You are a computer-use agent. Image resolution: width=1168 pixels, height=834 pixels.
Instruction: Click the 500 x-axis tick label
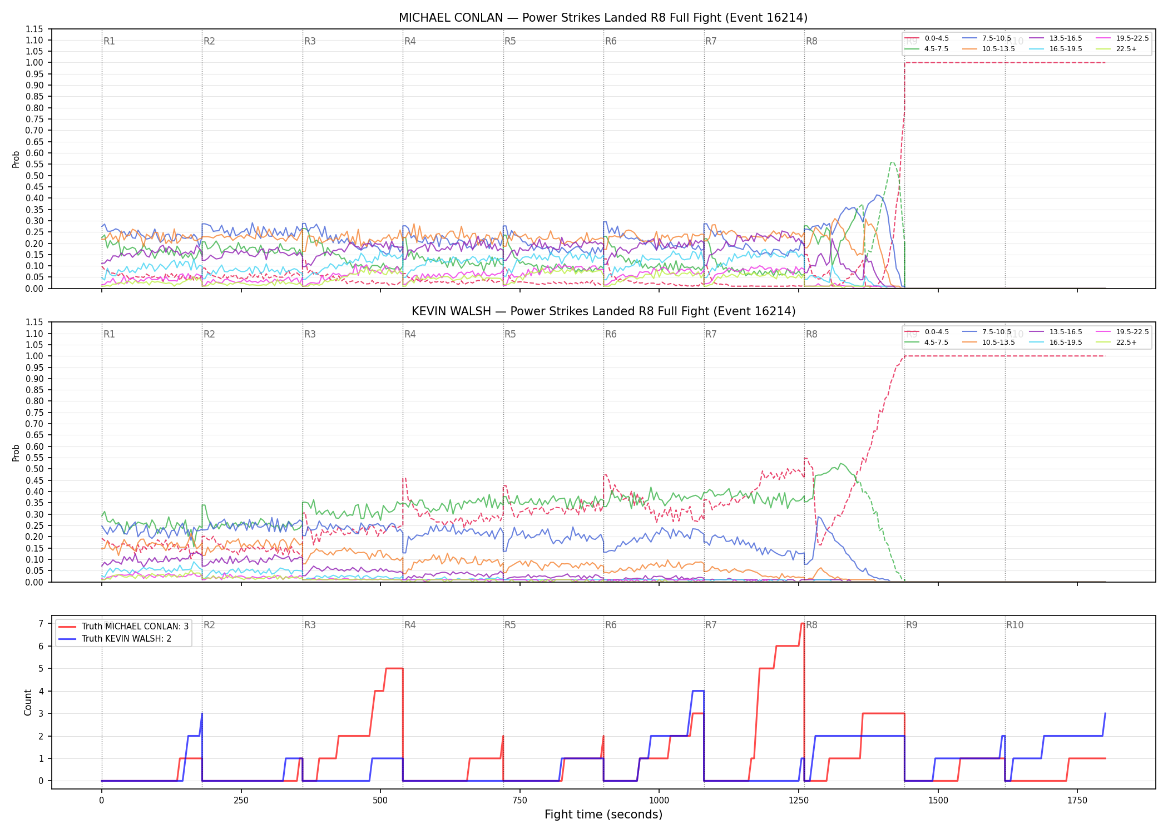[x=380, y=801]
